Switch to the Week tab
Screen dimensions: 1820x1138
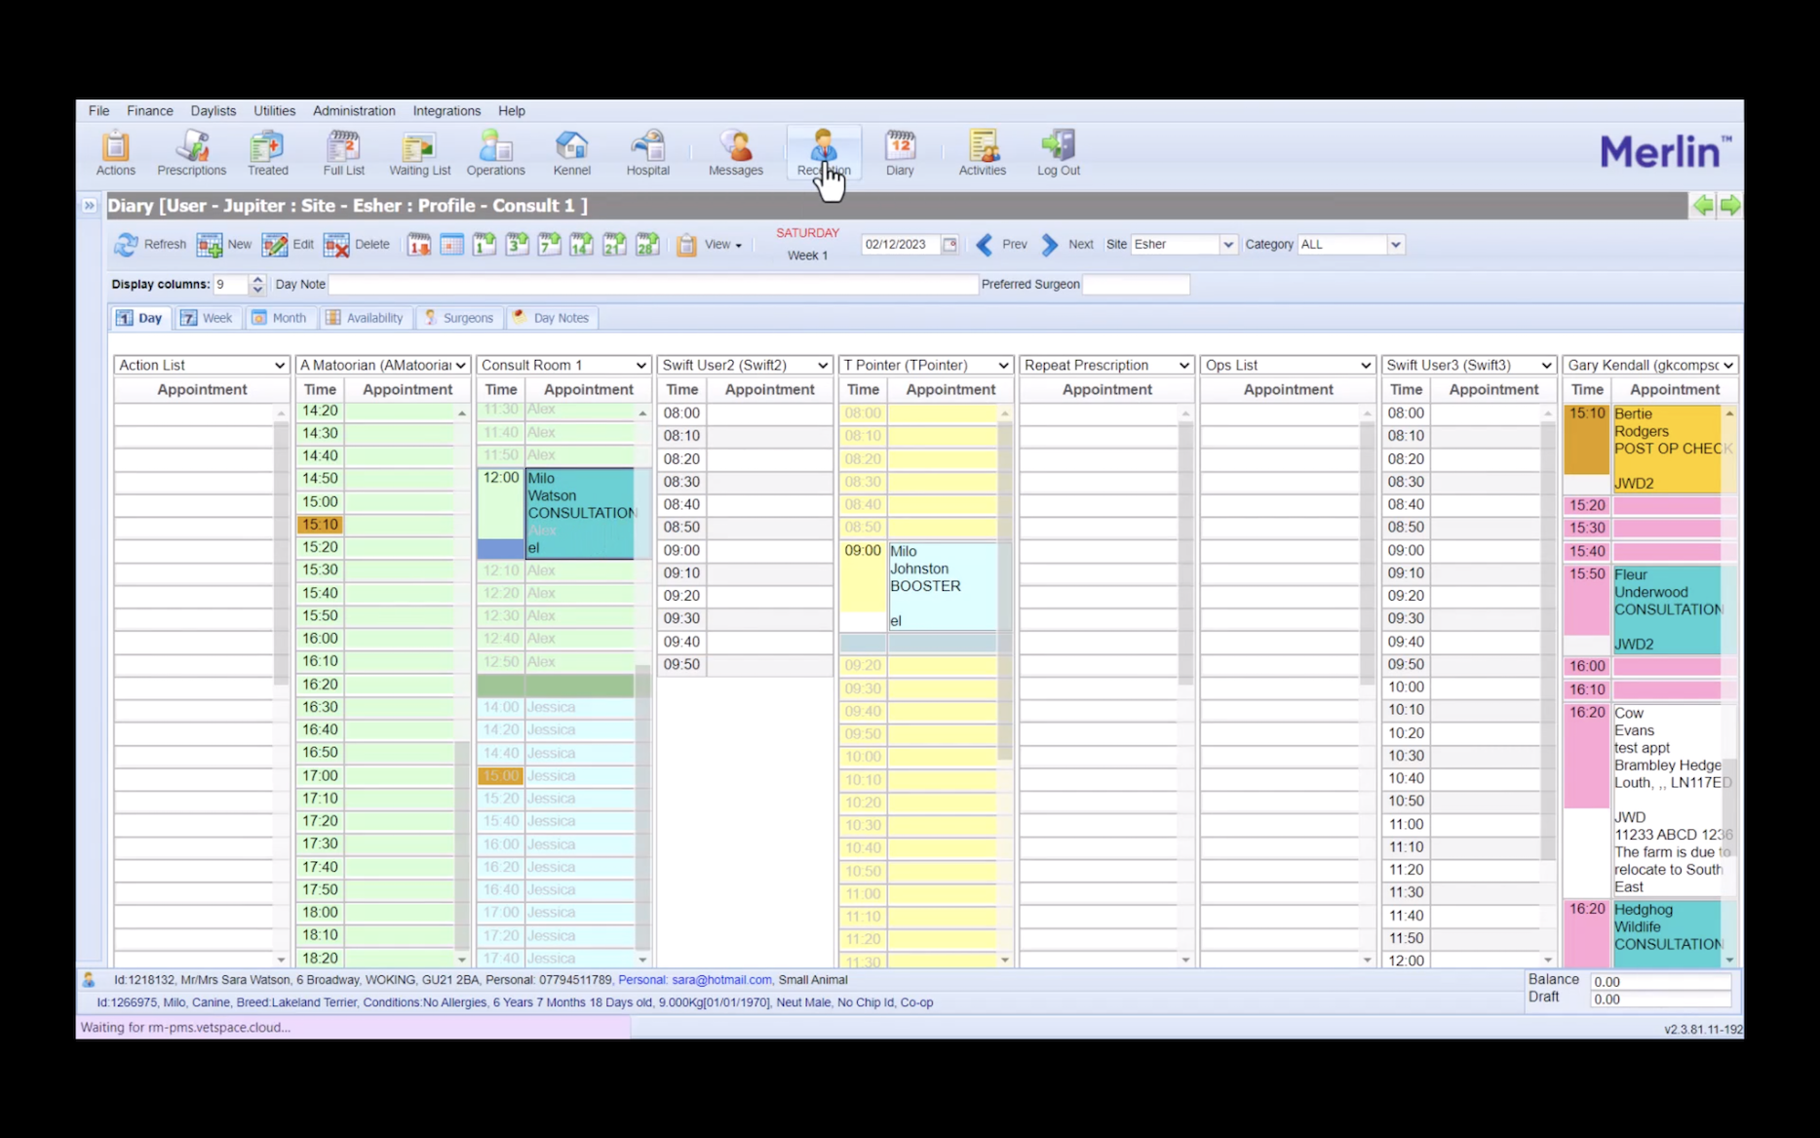(207, 318)
